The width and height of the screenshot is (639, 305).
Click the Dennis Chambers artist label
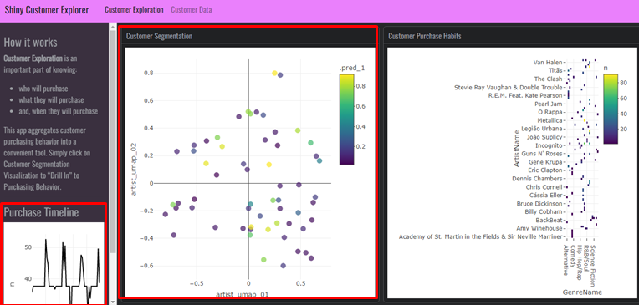[537, 178]
